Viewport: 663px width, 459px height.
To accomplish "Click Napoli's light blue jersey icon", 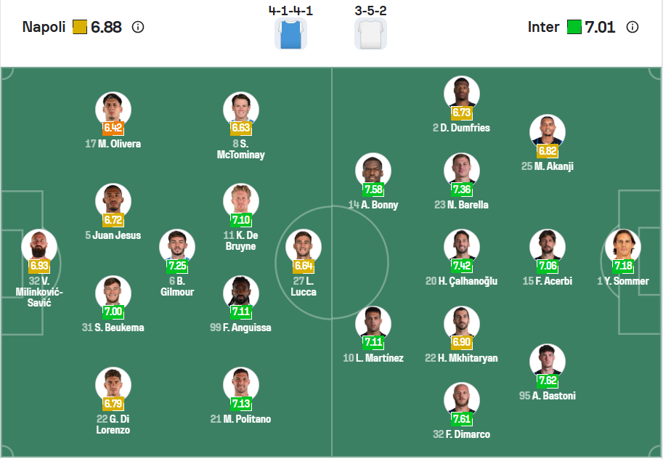I will click(290, 34).
